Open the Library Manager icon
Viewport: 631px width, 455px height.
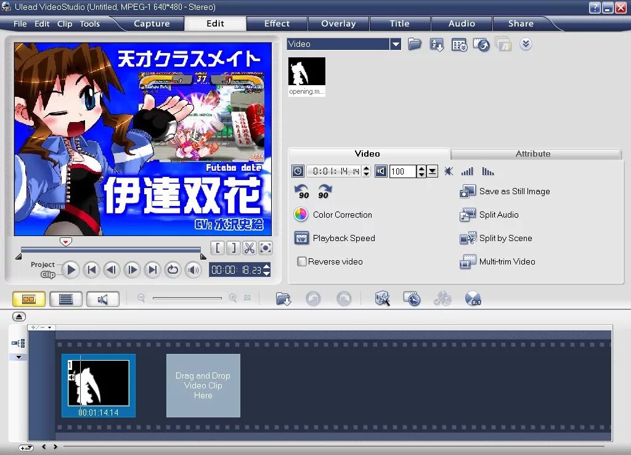(459, 44)
